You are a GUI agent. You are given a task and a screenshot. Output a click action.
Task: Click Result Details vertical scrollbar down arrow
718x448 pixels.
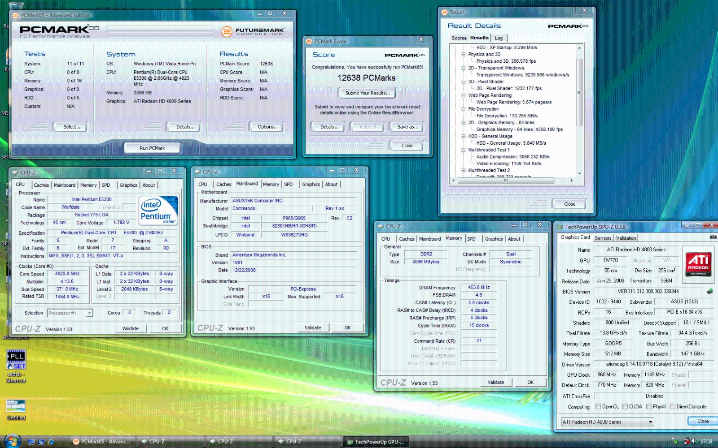click(579, 173)
